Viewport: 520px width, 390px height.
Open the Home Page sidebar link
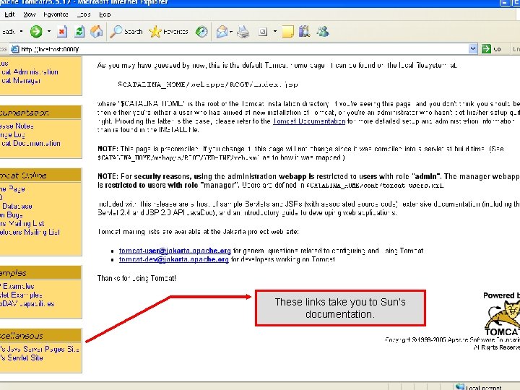[x=12, y=188]
